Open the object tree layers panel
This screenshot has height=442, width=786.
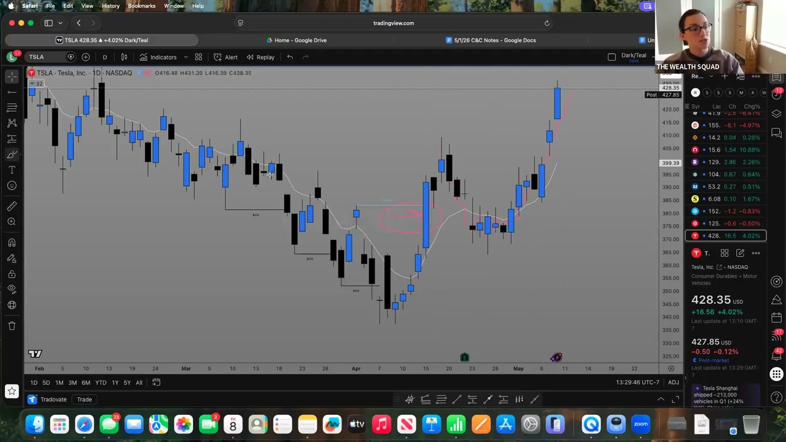pyautogui.click(x=777, y=114)
